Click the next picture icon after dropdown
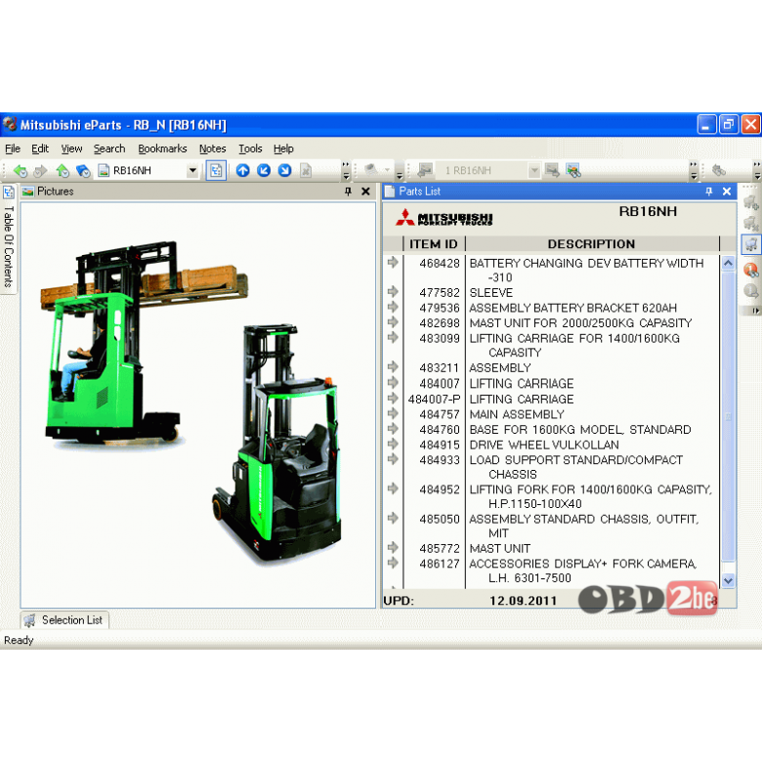Viewport: 762px width, 762px height. [553, 170]
